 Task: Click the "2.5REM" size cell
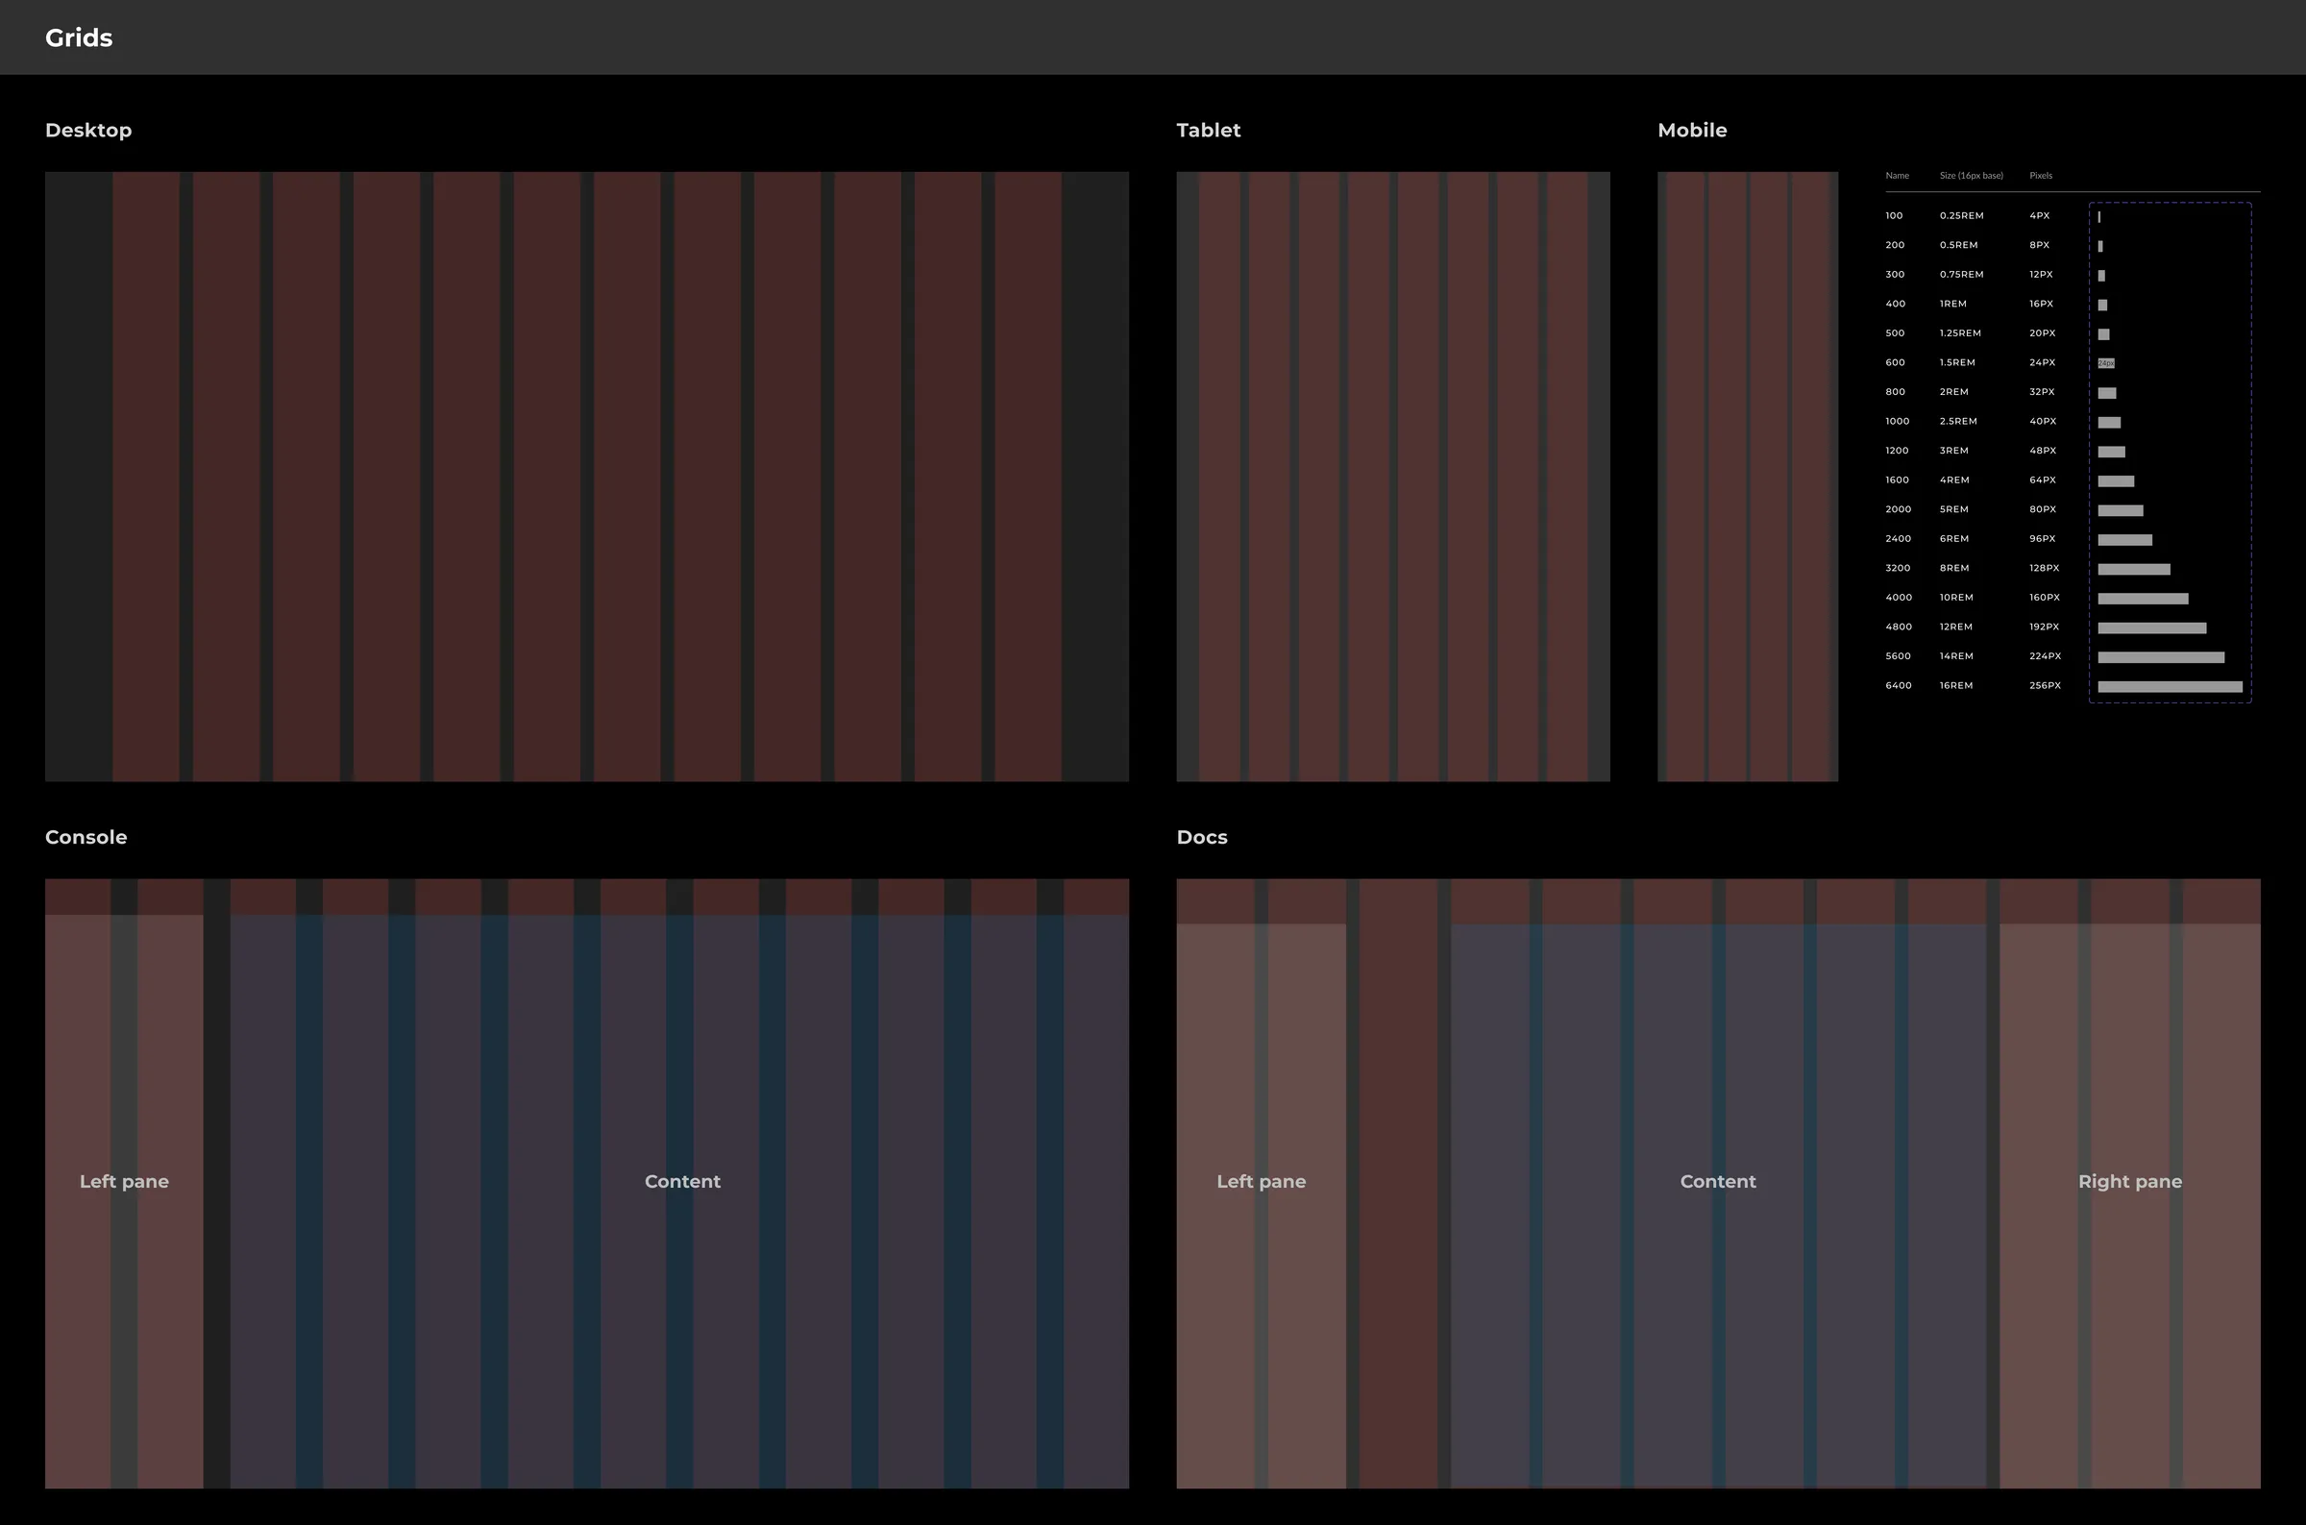(x=1958, y=421)
